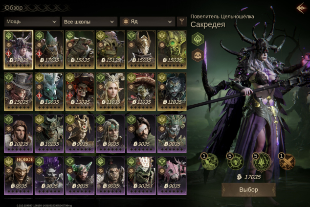Select the spider skill icon numbered 5

[x=235, y=161]
